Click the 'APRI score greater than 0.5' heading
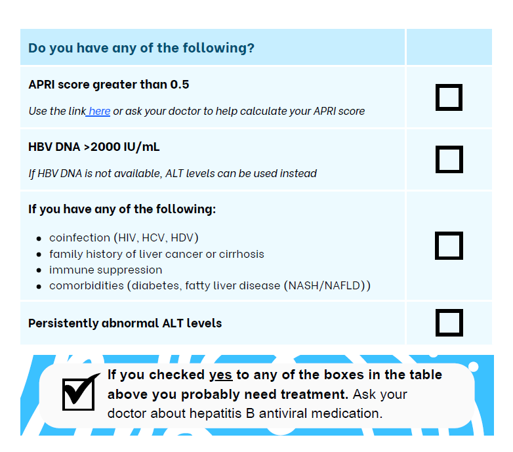Screen dimensions: 513x452 [x=109, y=85]
